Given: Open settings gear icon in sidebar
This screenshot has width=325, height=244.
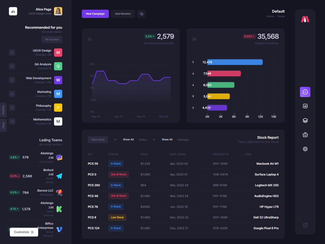Looking at the screenshot, I should pyautogui.click(x=305, y=149).
